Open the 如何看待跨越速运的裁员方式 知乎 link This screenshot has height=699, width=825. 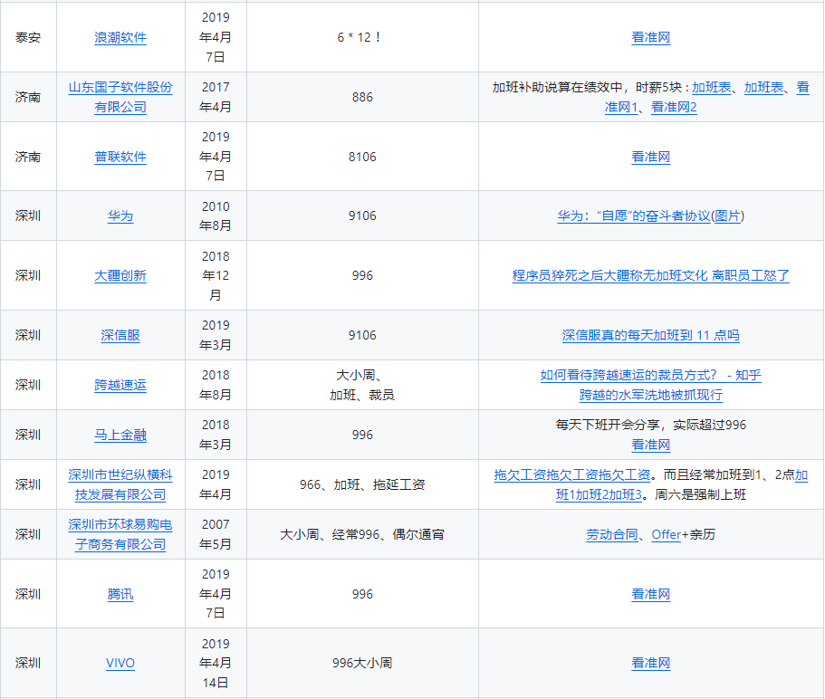[651, 375]
